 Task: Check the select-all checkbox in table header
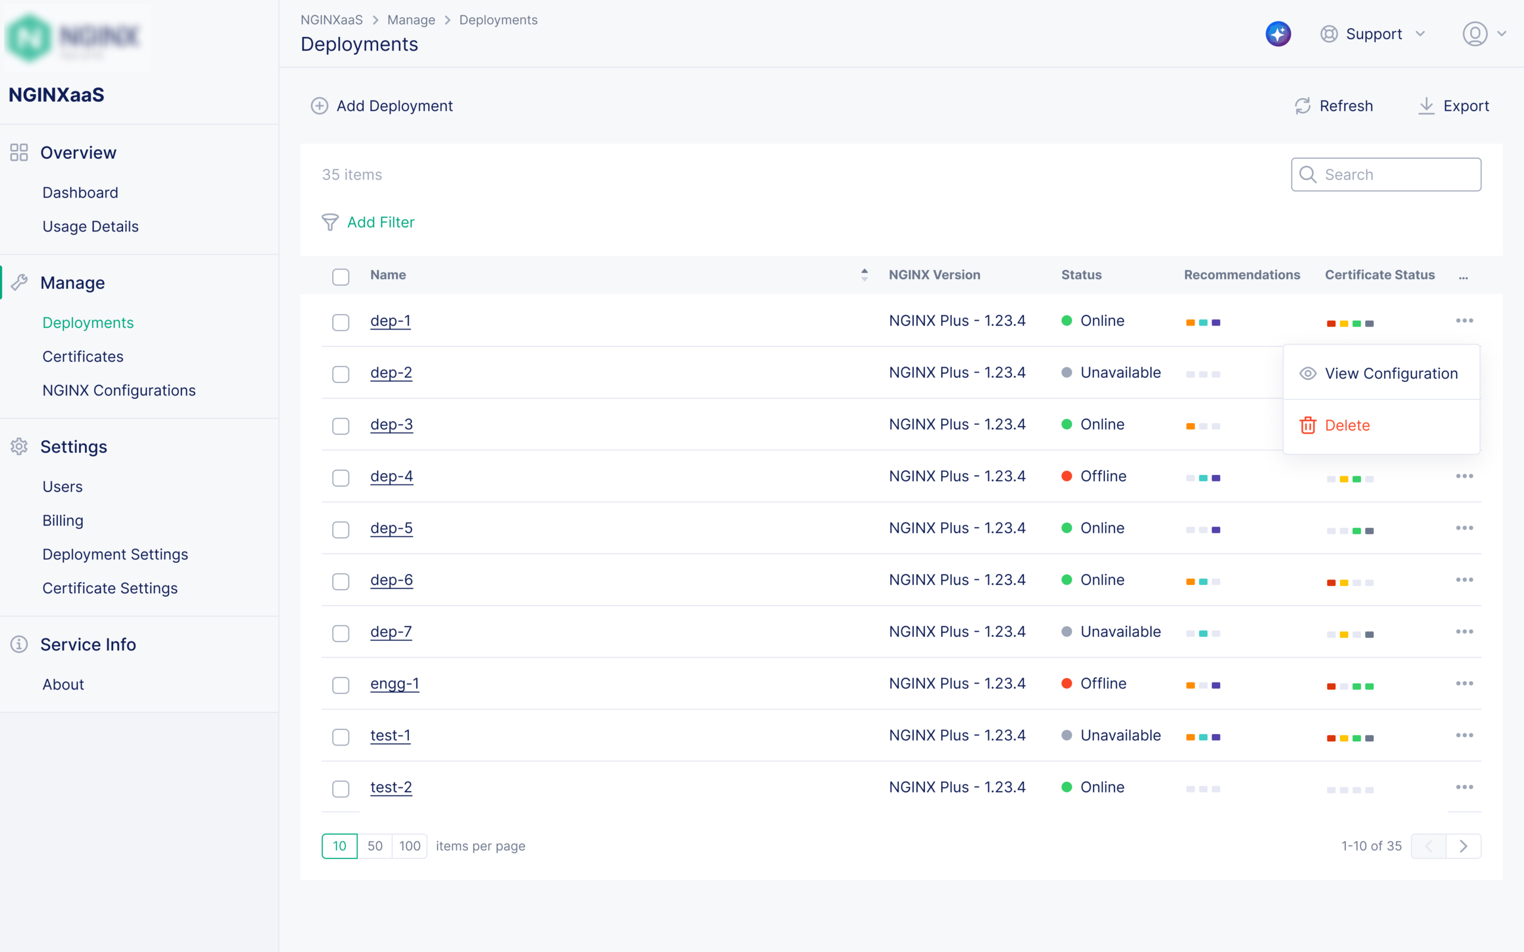pyautogui.click(x=341, y=277)
